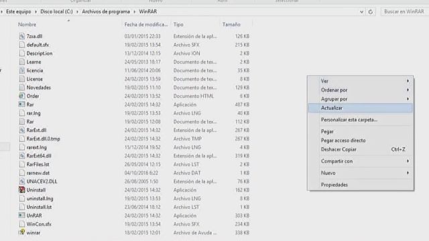Expand the Ver submenu arrow
The image size is (429, 241).
[x=408, y=81]
